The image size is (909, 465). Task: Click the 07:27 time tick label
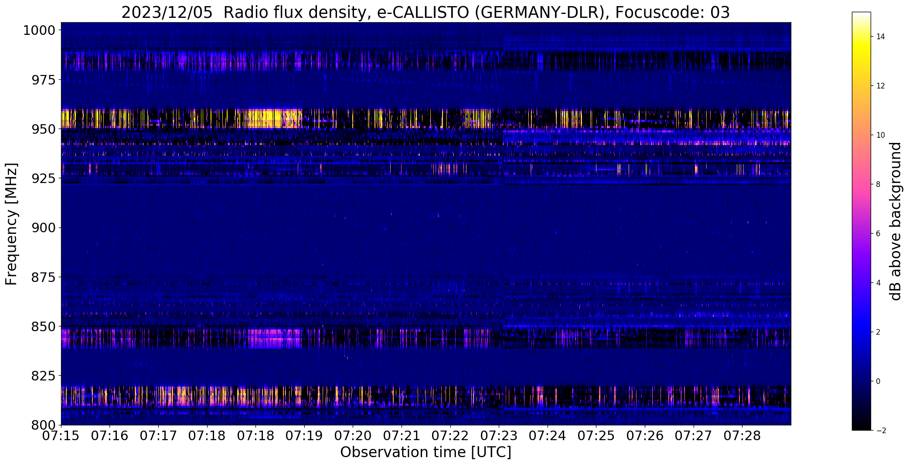pos(694,436)
